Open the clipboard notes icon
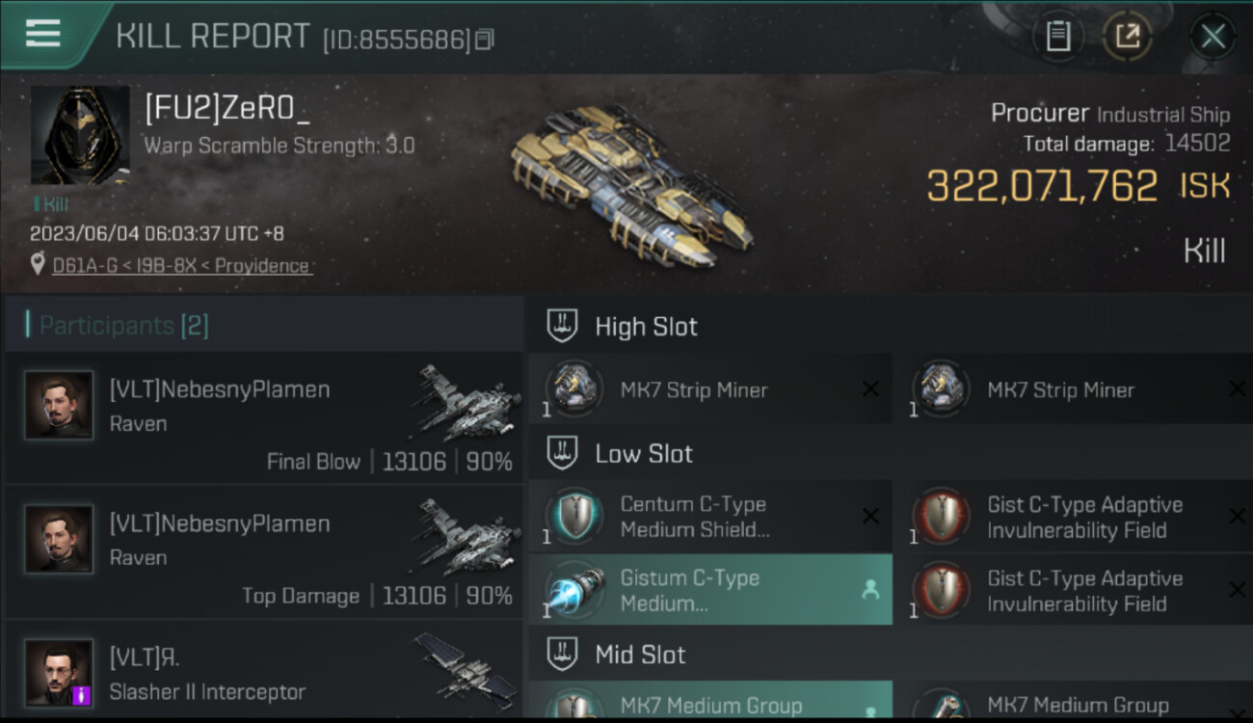 (x=1057, y=38)
